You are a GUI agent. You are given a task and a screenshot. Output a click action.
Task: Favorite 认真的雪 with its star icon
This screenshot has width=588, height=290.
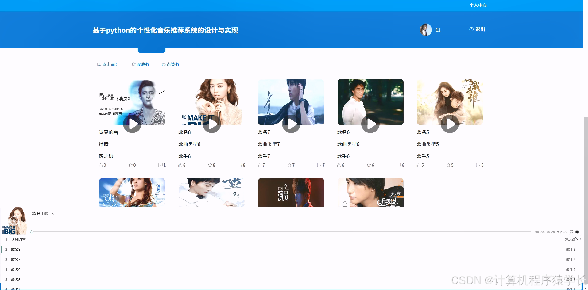(x=130, y=165)
